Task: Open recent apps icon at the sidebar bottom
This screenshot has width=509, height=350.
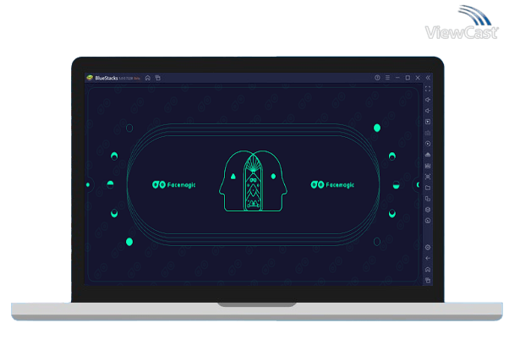Action: click(x=428, y=280)
